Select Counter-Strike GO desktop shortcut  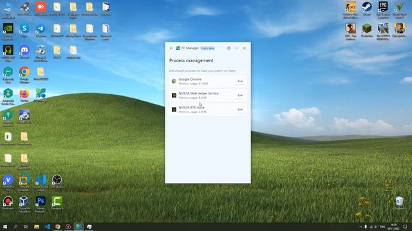tap(350, 10)
